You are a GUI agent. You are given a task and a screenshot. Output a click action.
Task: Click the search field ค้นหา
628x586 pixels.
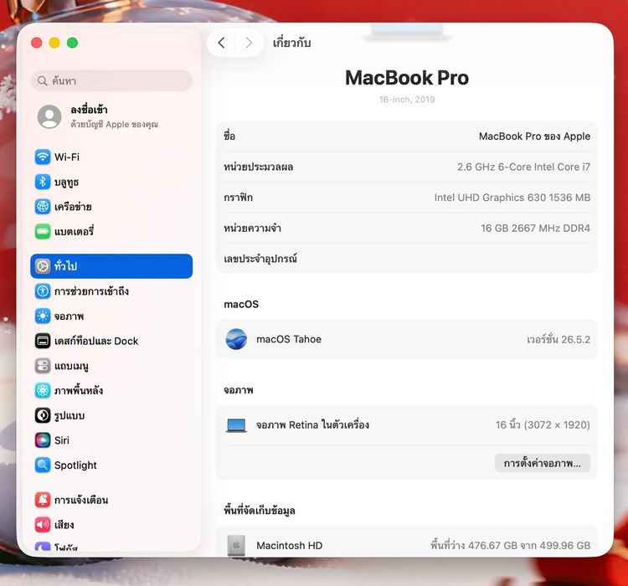[x=111, y=81]
